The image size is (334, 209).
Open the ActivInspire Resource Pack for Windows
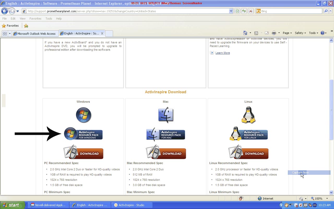tap(83, 134)
